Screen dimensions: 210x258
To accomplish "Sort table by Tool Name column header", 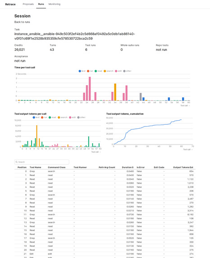I will point(36,167).
